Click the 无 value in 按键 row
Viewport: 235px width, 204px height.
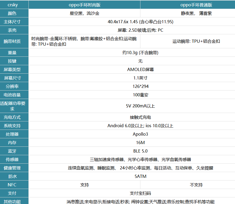point(140,61)
